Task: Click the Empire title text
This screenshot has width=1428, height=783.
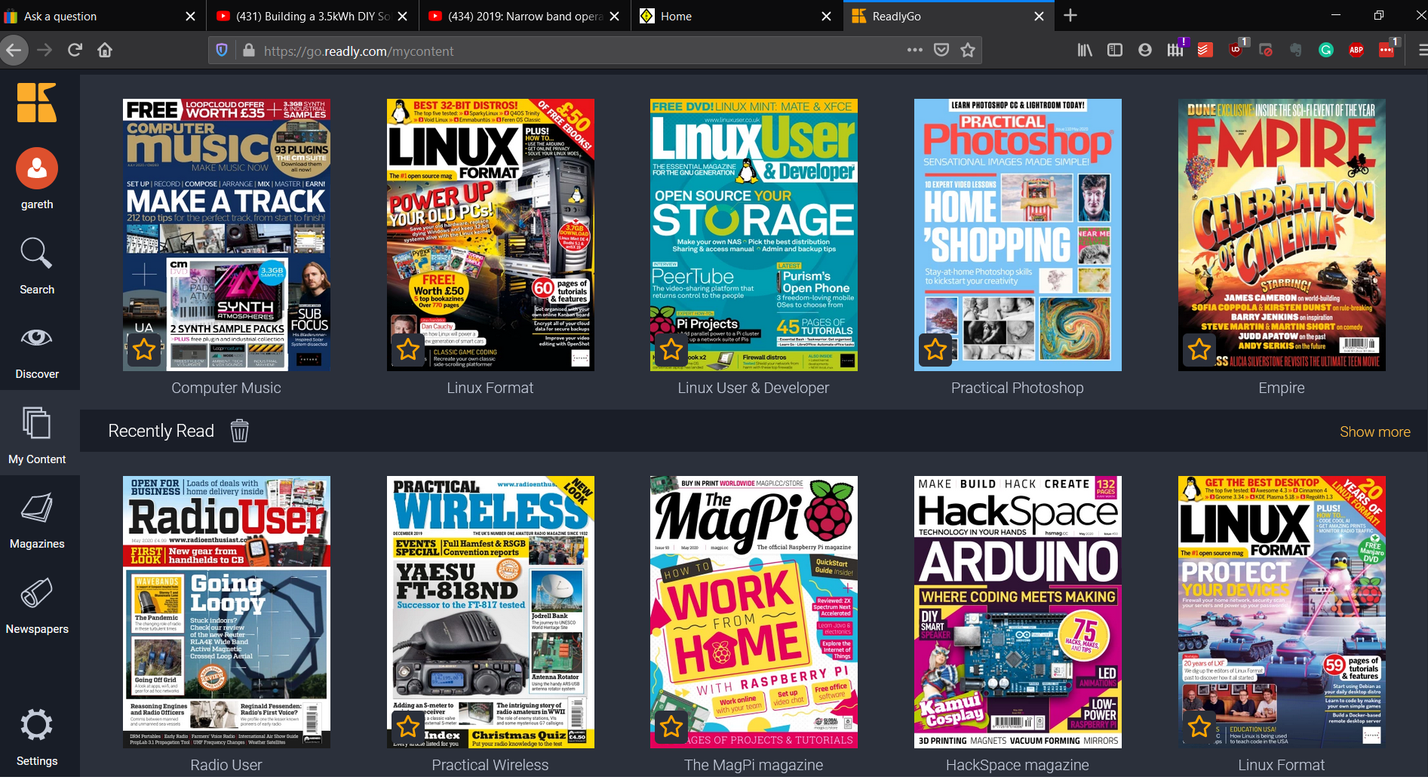Action: point(1282,388)
